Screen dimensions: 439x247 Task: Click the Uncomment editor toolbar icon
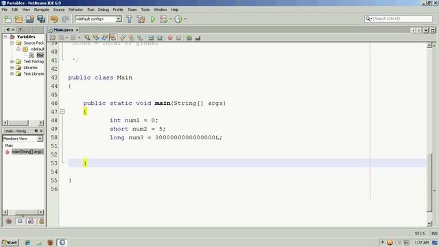[x=198, y=38]
